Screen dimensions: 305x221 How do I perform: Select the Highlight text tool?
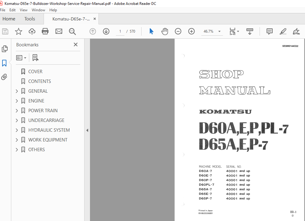tap(283, 31)
